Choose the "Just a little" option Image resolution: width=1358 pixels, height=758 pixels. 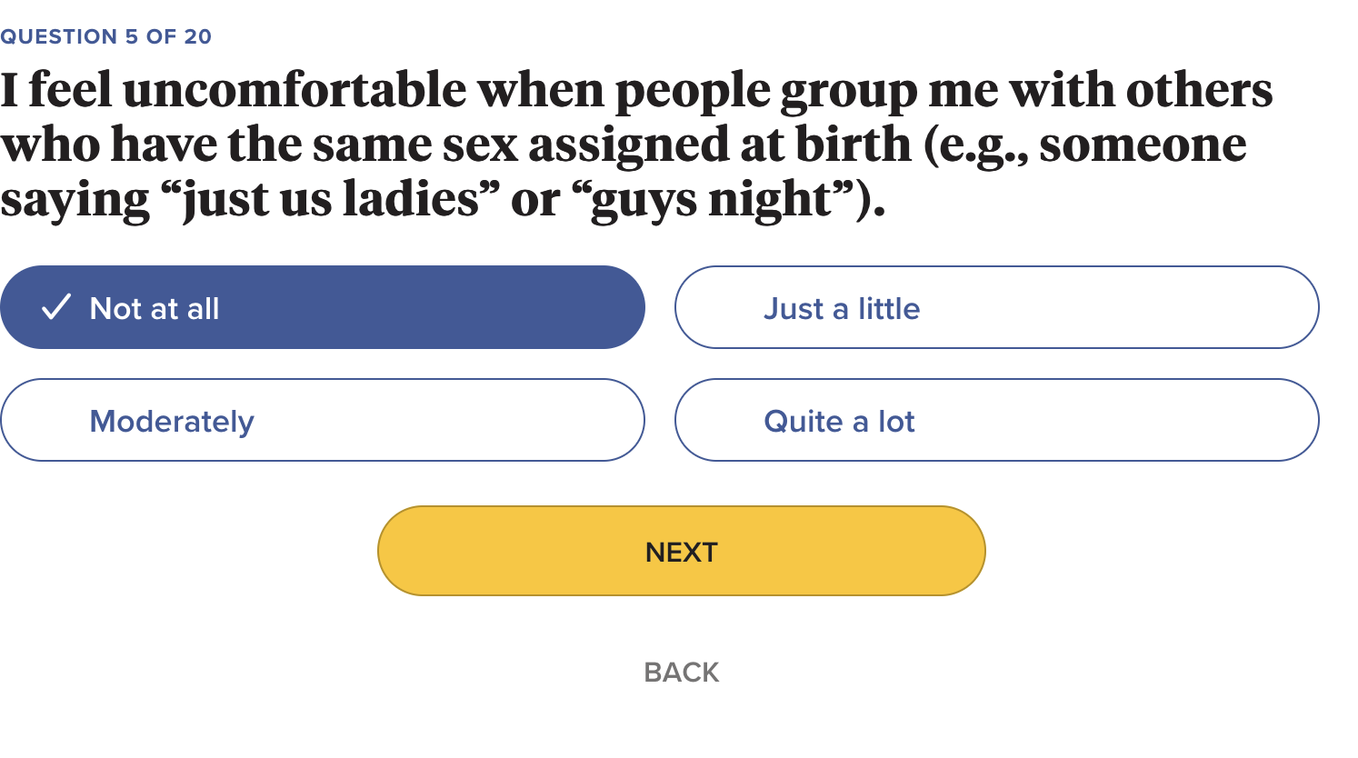996,307
